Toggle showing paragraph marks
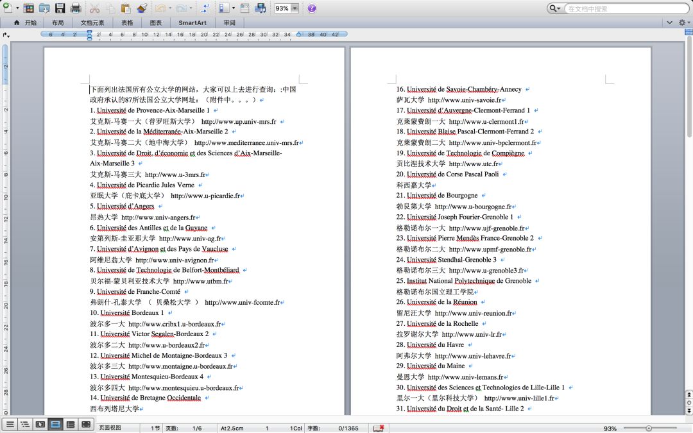 pyautogui.click(x=205, y=8)
